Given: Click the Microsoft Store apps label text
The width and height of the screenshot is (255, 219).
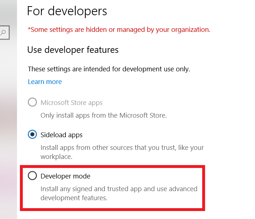Looking at the screenshot, I should (72, 103).
